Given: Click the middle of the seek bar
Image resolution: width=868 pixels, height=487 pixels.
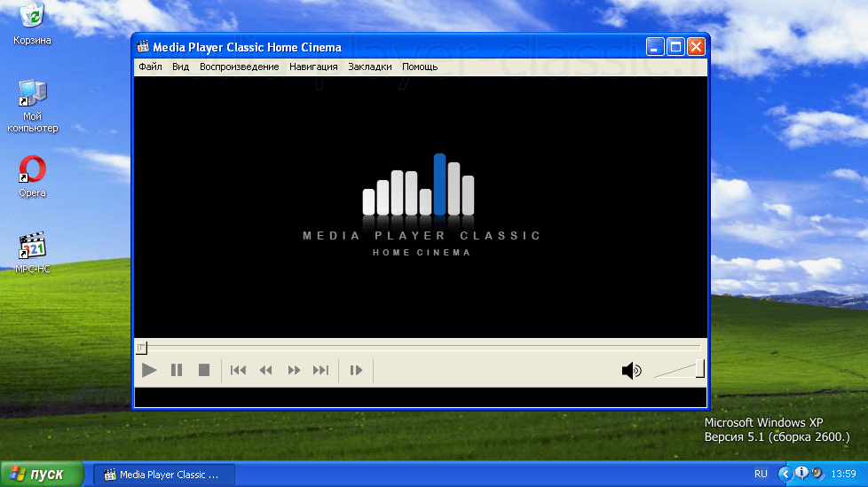Looking at the screenshot, I should point(421,348).
